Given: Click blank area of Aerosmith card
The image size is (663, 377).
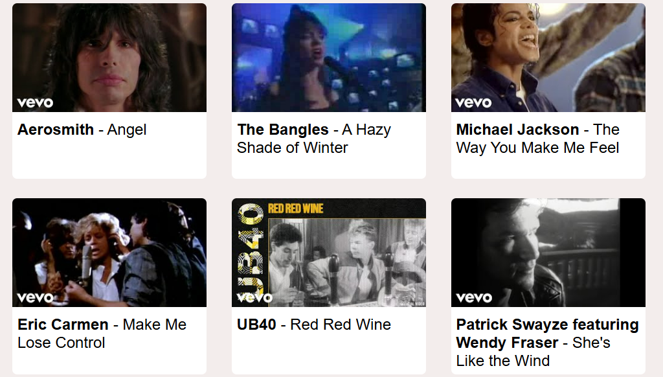Looking at the screenshot, I should pyautogui.click(x=109, y=161).
